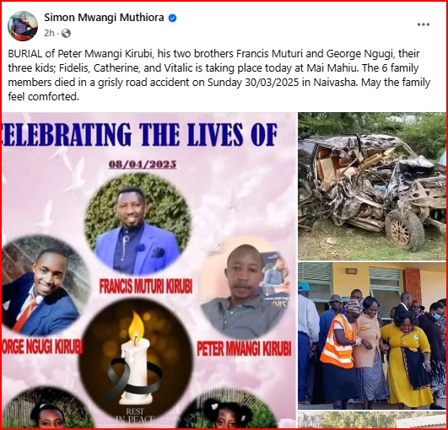Click the post text about the burial
The width and height of the screenshot is (448, 430).
pos(219,75)
